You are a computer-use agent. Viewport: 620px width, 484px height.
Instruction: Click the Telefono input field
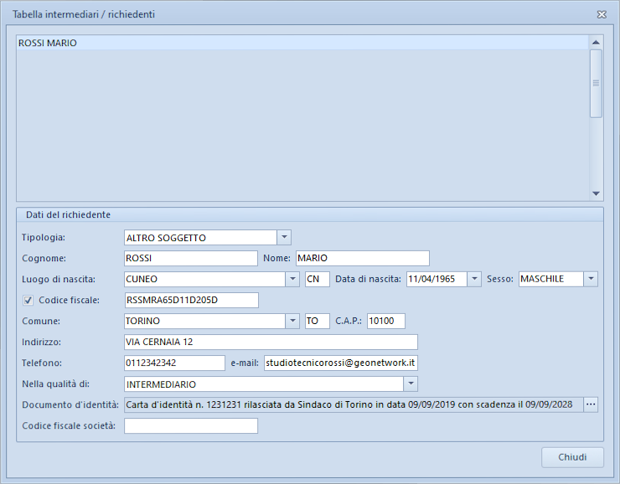[174, 363]
